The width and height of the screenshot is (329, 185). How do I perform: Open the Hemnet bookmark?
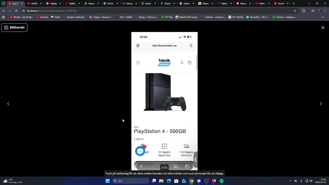284,17
